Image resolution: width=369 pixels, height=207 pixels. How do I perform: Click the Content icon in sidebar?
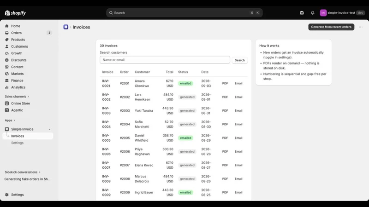(7, 67)
